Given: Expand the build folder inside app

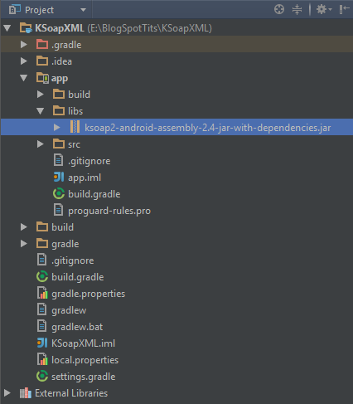Looking at the screenshot, I should point(41,95).
